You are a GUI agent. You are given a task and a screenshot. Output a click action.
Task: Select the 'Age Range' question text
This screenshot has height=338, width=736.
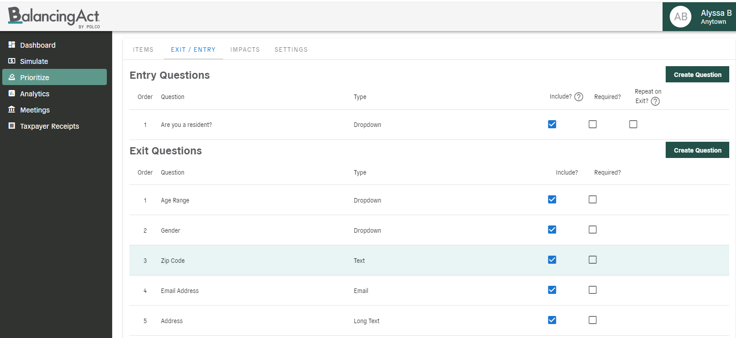point(175,200)
